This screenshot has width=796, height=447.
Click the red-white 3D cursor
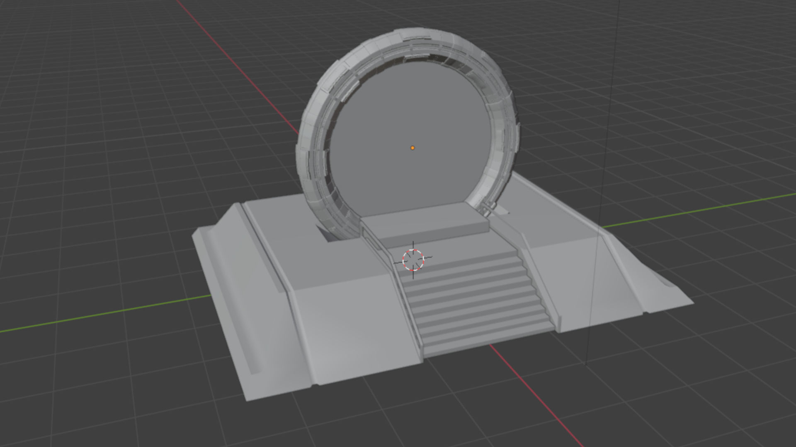click(413, 260)
